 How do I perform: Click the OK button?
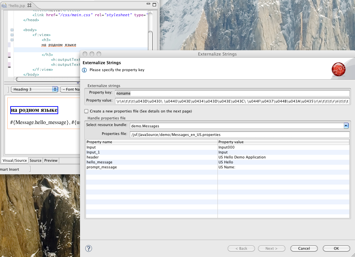(x=336, y=248)
